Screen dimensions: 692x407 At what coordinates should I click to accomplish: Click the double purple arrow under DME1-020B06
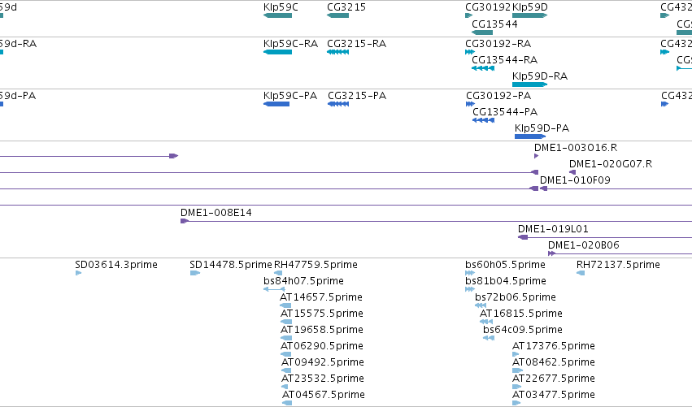pyautogui.click(x=551, y=253)
